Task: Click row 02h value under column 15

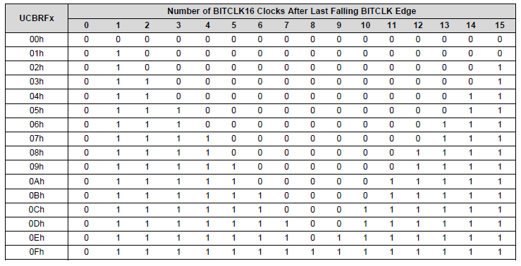Action: [499, 68]
